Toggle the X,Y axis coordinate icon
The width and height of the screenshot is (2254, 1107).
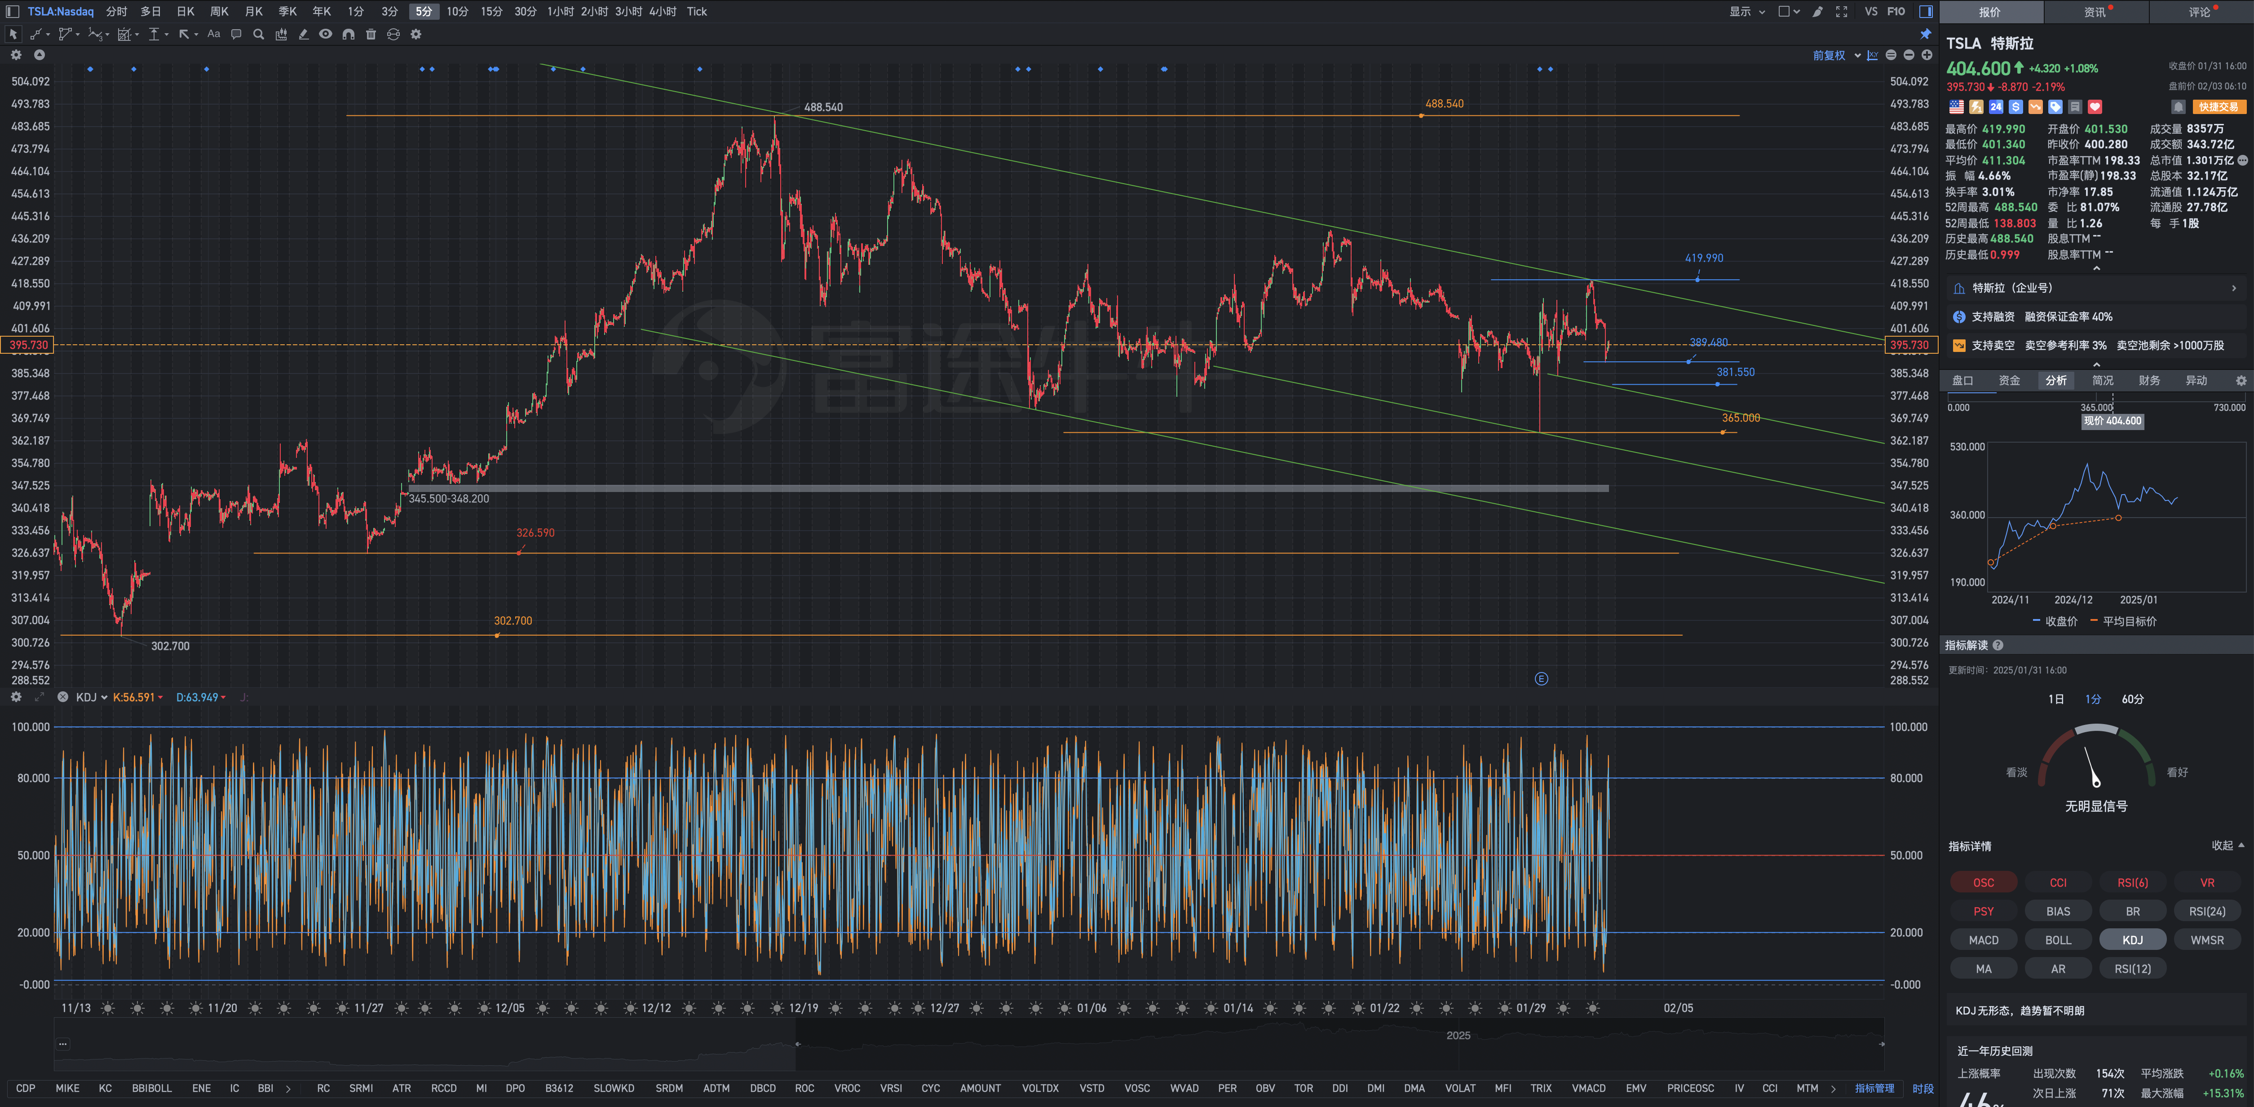coord(1873,55)
